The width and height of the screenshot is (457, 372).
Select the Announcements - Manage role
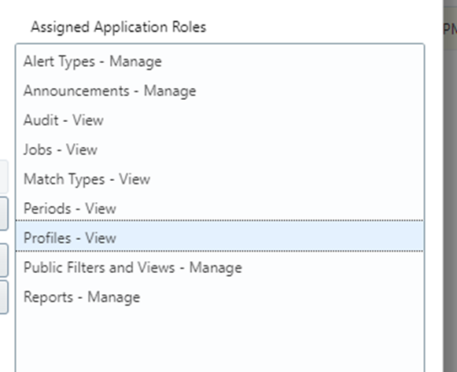coord(219,90)
